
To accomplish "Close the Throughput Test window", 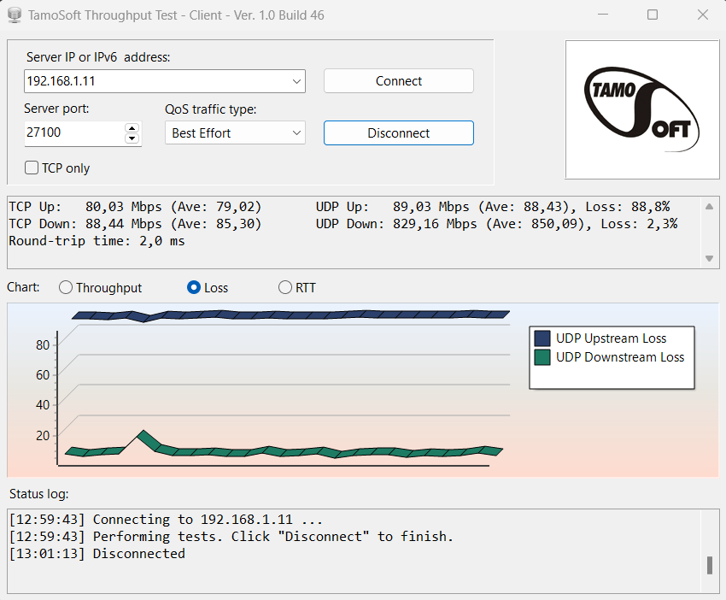I will [x=703, y=15].
